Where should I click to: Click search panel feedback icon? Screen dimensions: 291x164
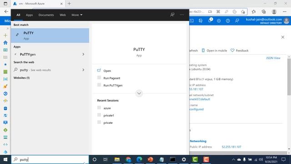(172, 15)
